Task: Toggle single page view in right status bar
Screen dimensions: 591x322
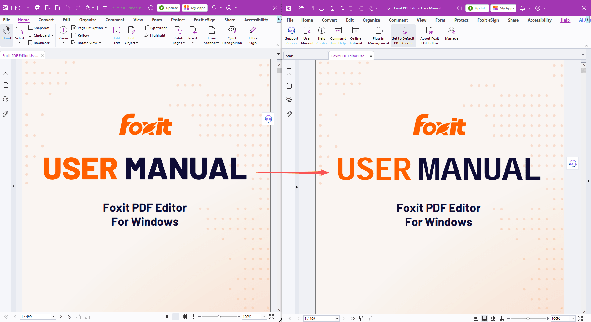Action: coord(476,319)
